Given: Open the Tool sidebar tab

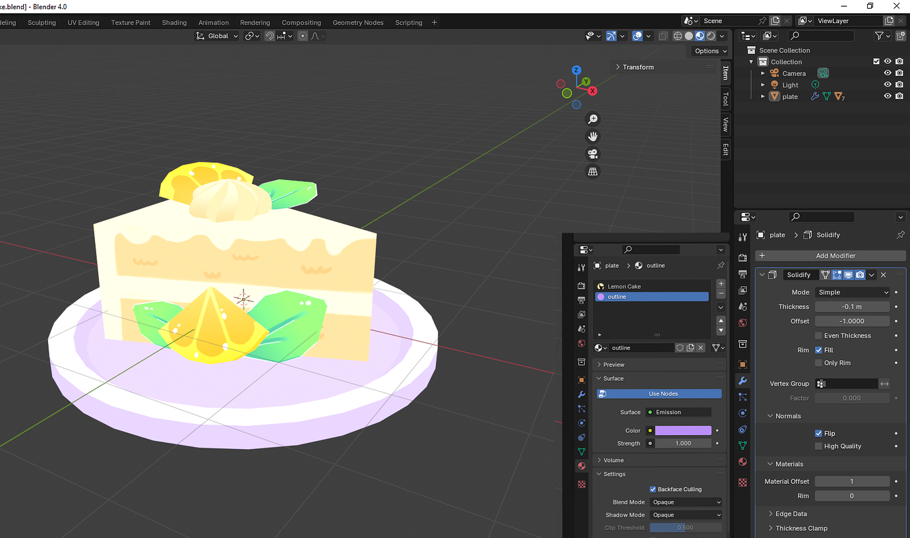Looking at the screenshot, I should (725, 99).
